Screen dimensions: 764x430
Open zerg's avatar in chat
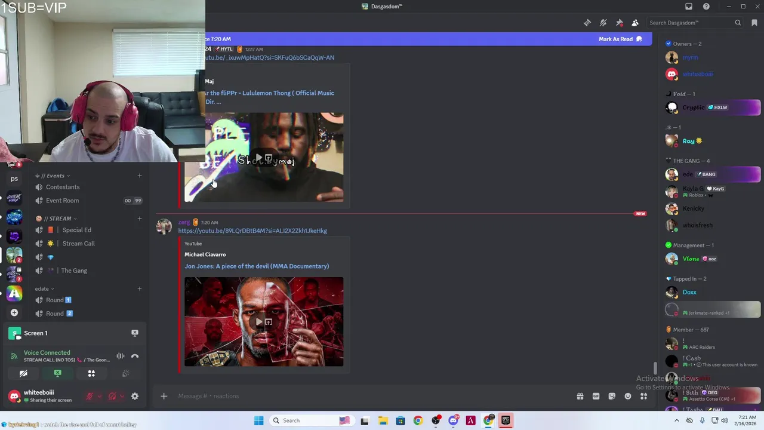(164, 227)
